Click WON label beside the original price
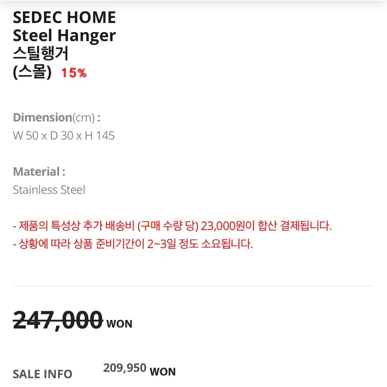 click(x=119, y=324)
